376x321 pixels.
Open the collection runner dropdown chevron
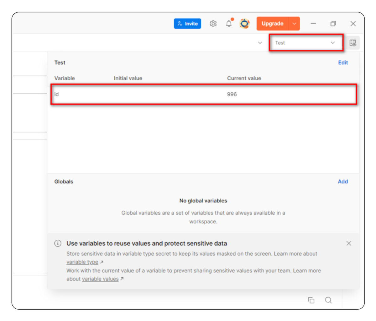tap(260, 43)
